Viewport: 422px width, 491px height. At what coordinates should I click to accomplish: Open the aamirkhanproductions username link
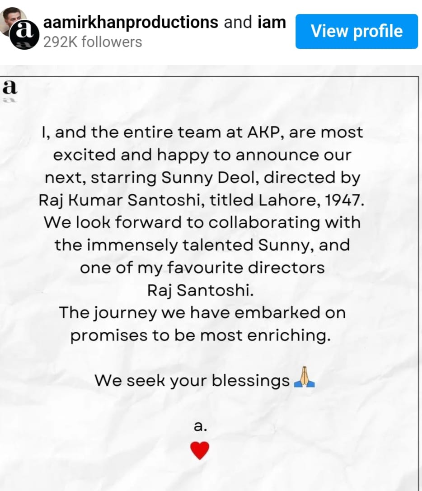(x=131, y=22)
